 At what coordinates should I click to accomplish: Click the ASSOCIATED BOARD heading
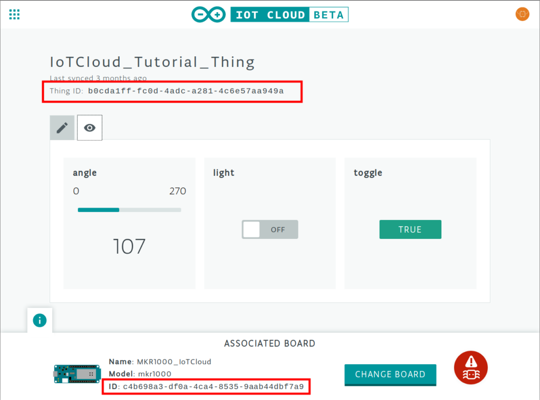point(269,344)
